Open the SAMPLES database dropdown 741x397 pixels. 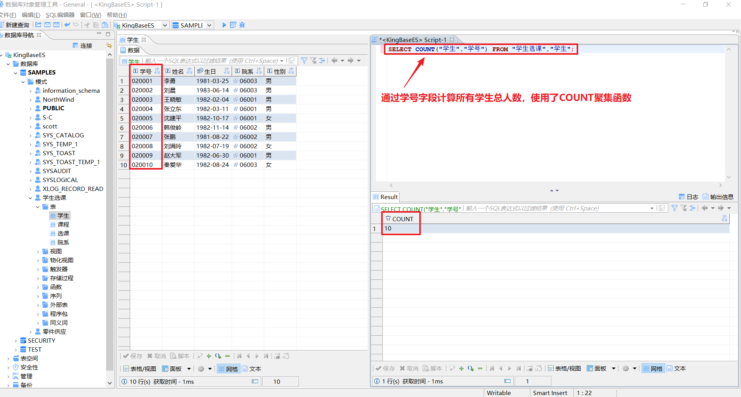click(209, 25)
